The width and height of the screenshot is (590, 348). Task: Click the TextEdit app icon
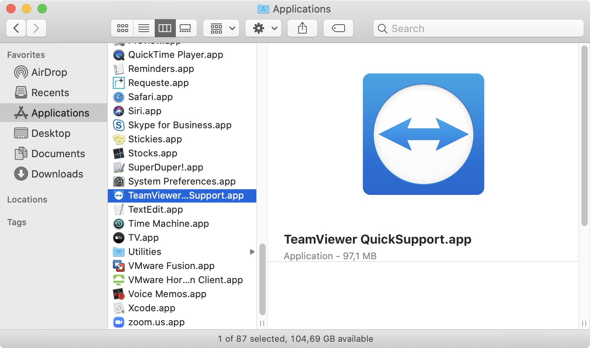pos(119,210)
